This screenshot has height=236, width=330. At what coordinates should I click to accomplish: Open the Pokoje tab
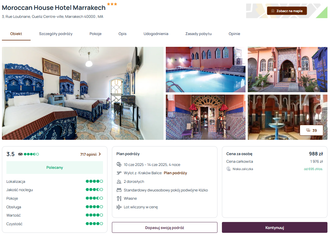coord(95,34)
